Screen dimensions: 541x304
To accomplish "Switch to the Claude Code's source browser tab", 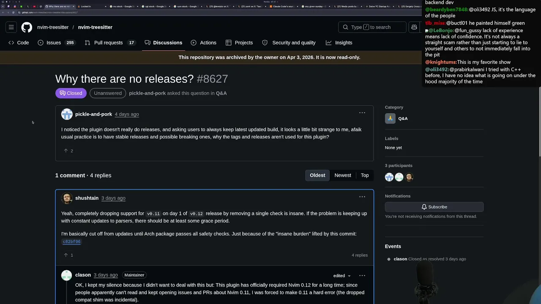I will coord(284,6).
